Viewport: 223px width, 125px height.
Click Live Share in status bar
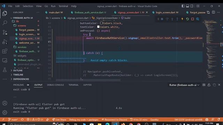pos(59,119)
